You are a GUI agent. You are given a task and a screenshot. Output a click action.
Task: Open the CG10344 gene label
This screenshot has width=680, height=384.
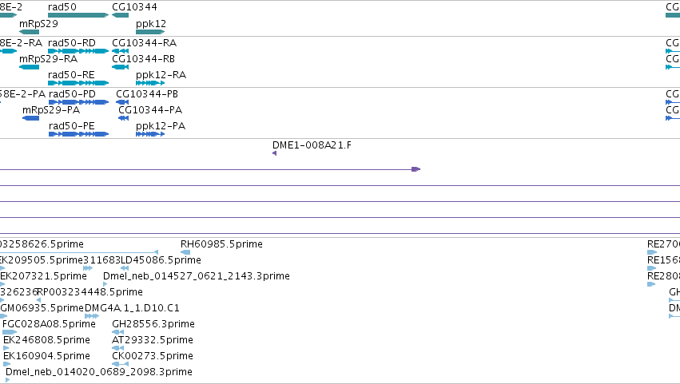point(134,7)
